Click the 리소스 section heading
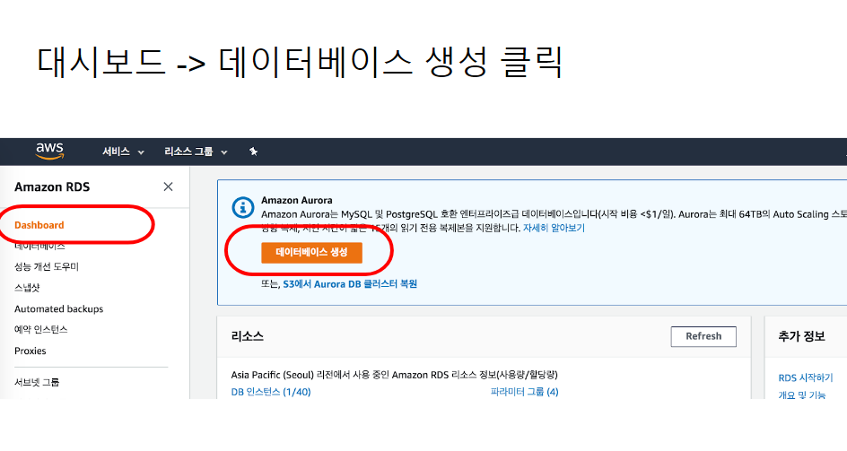The width and height of the screenshot is (847, 451). click(x=248, y=336)
